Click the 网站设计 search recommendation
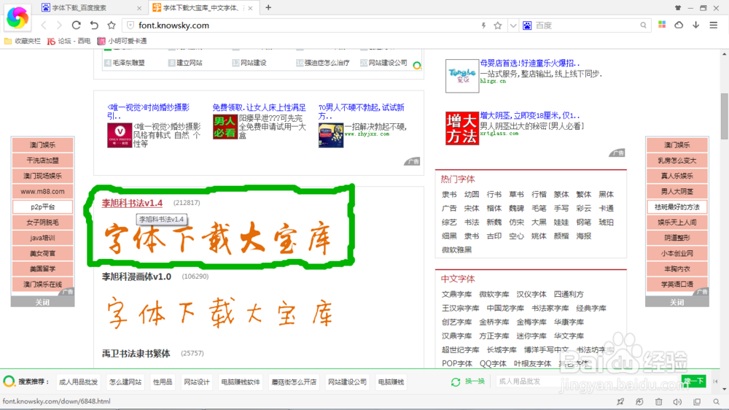The height and width of the screenshot is (410, 729). tap(197, 382)
